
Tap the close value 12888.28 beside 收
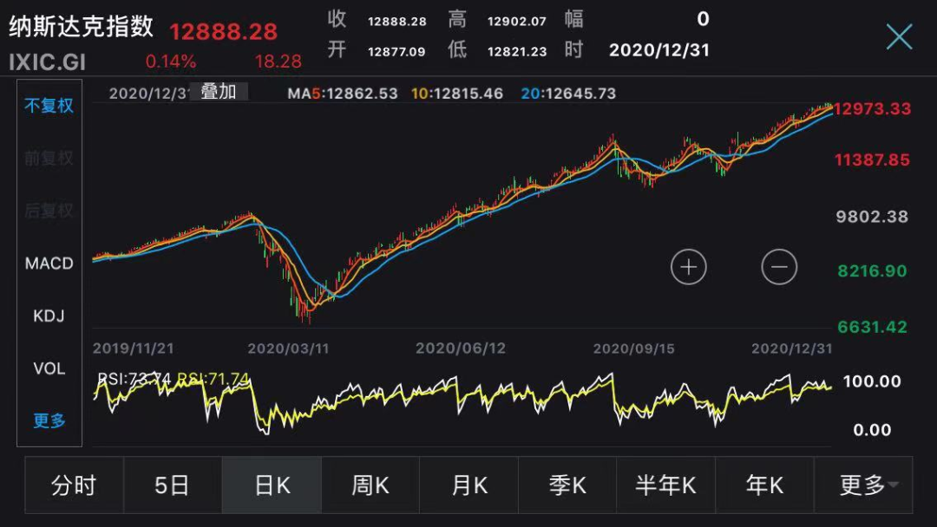point(396,22)
